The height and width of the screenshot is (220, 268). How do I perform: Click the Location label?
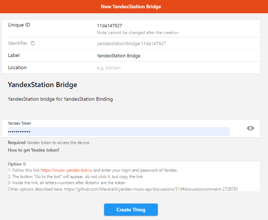[x=17, y=67]
